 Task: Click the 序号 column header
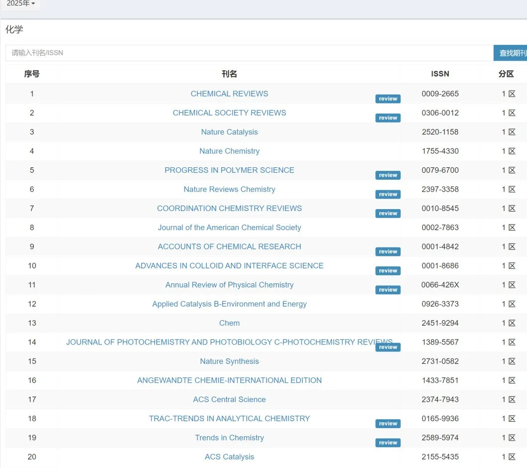pyautogui.click(x=32, y=74)
